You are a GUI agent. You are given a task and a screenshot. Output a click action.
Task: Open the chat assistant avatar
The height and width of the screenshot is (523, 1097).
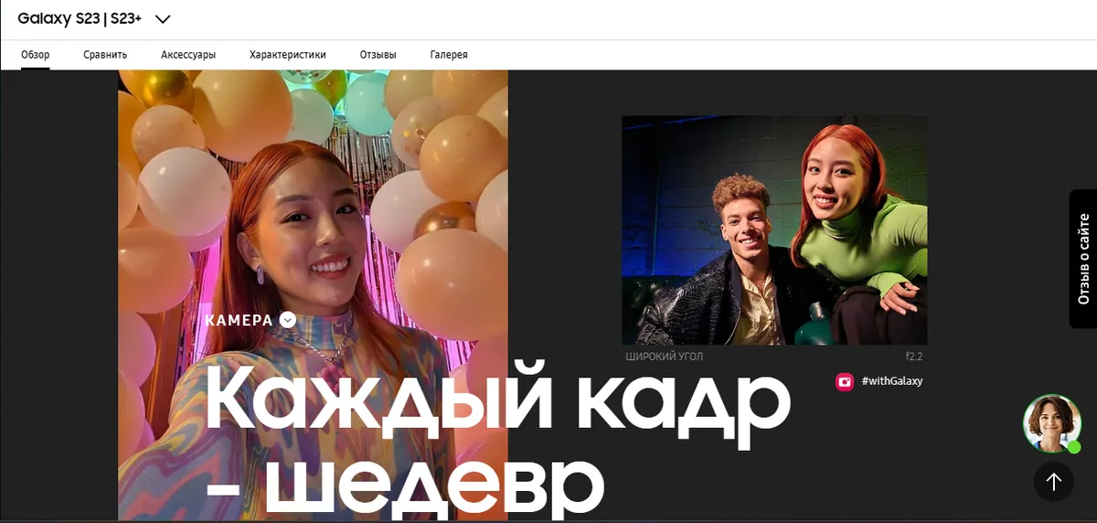tap(1051, 423)
